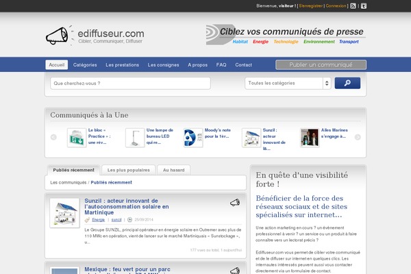Click the Connexion link

pyautogui.click(x=336, y=5)
